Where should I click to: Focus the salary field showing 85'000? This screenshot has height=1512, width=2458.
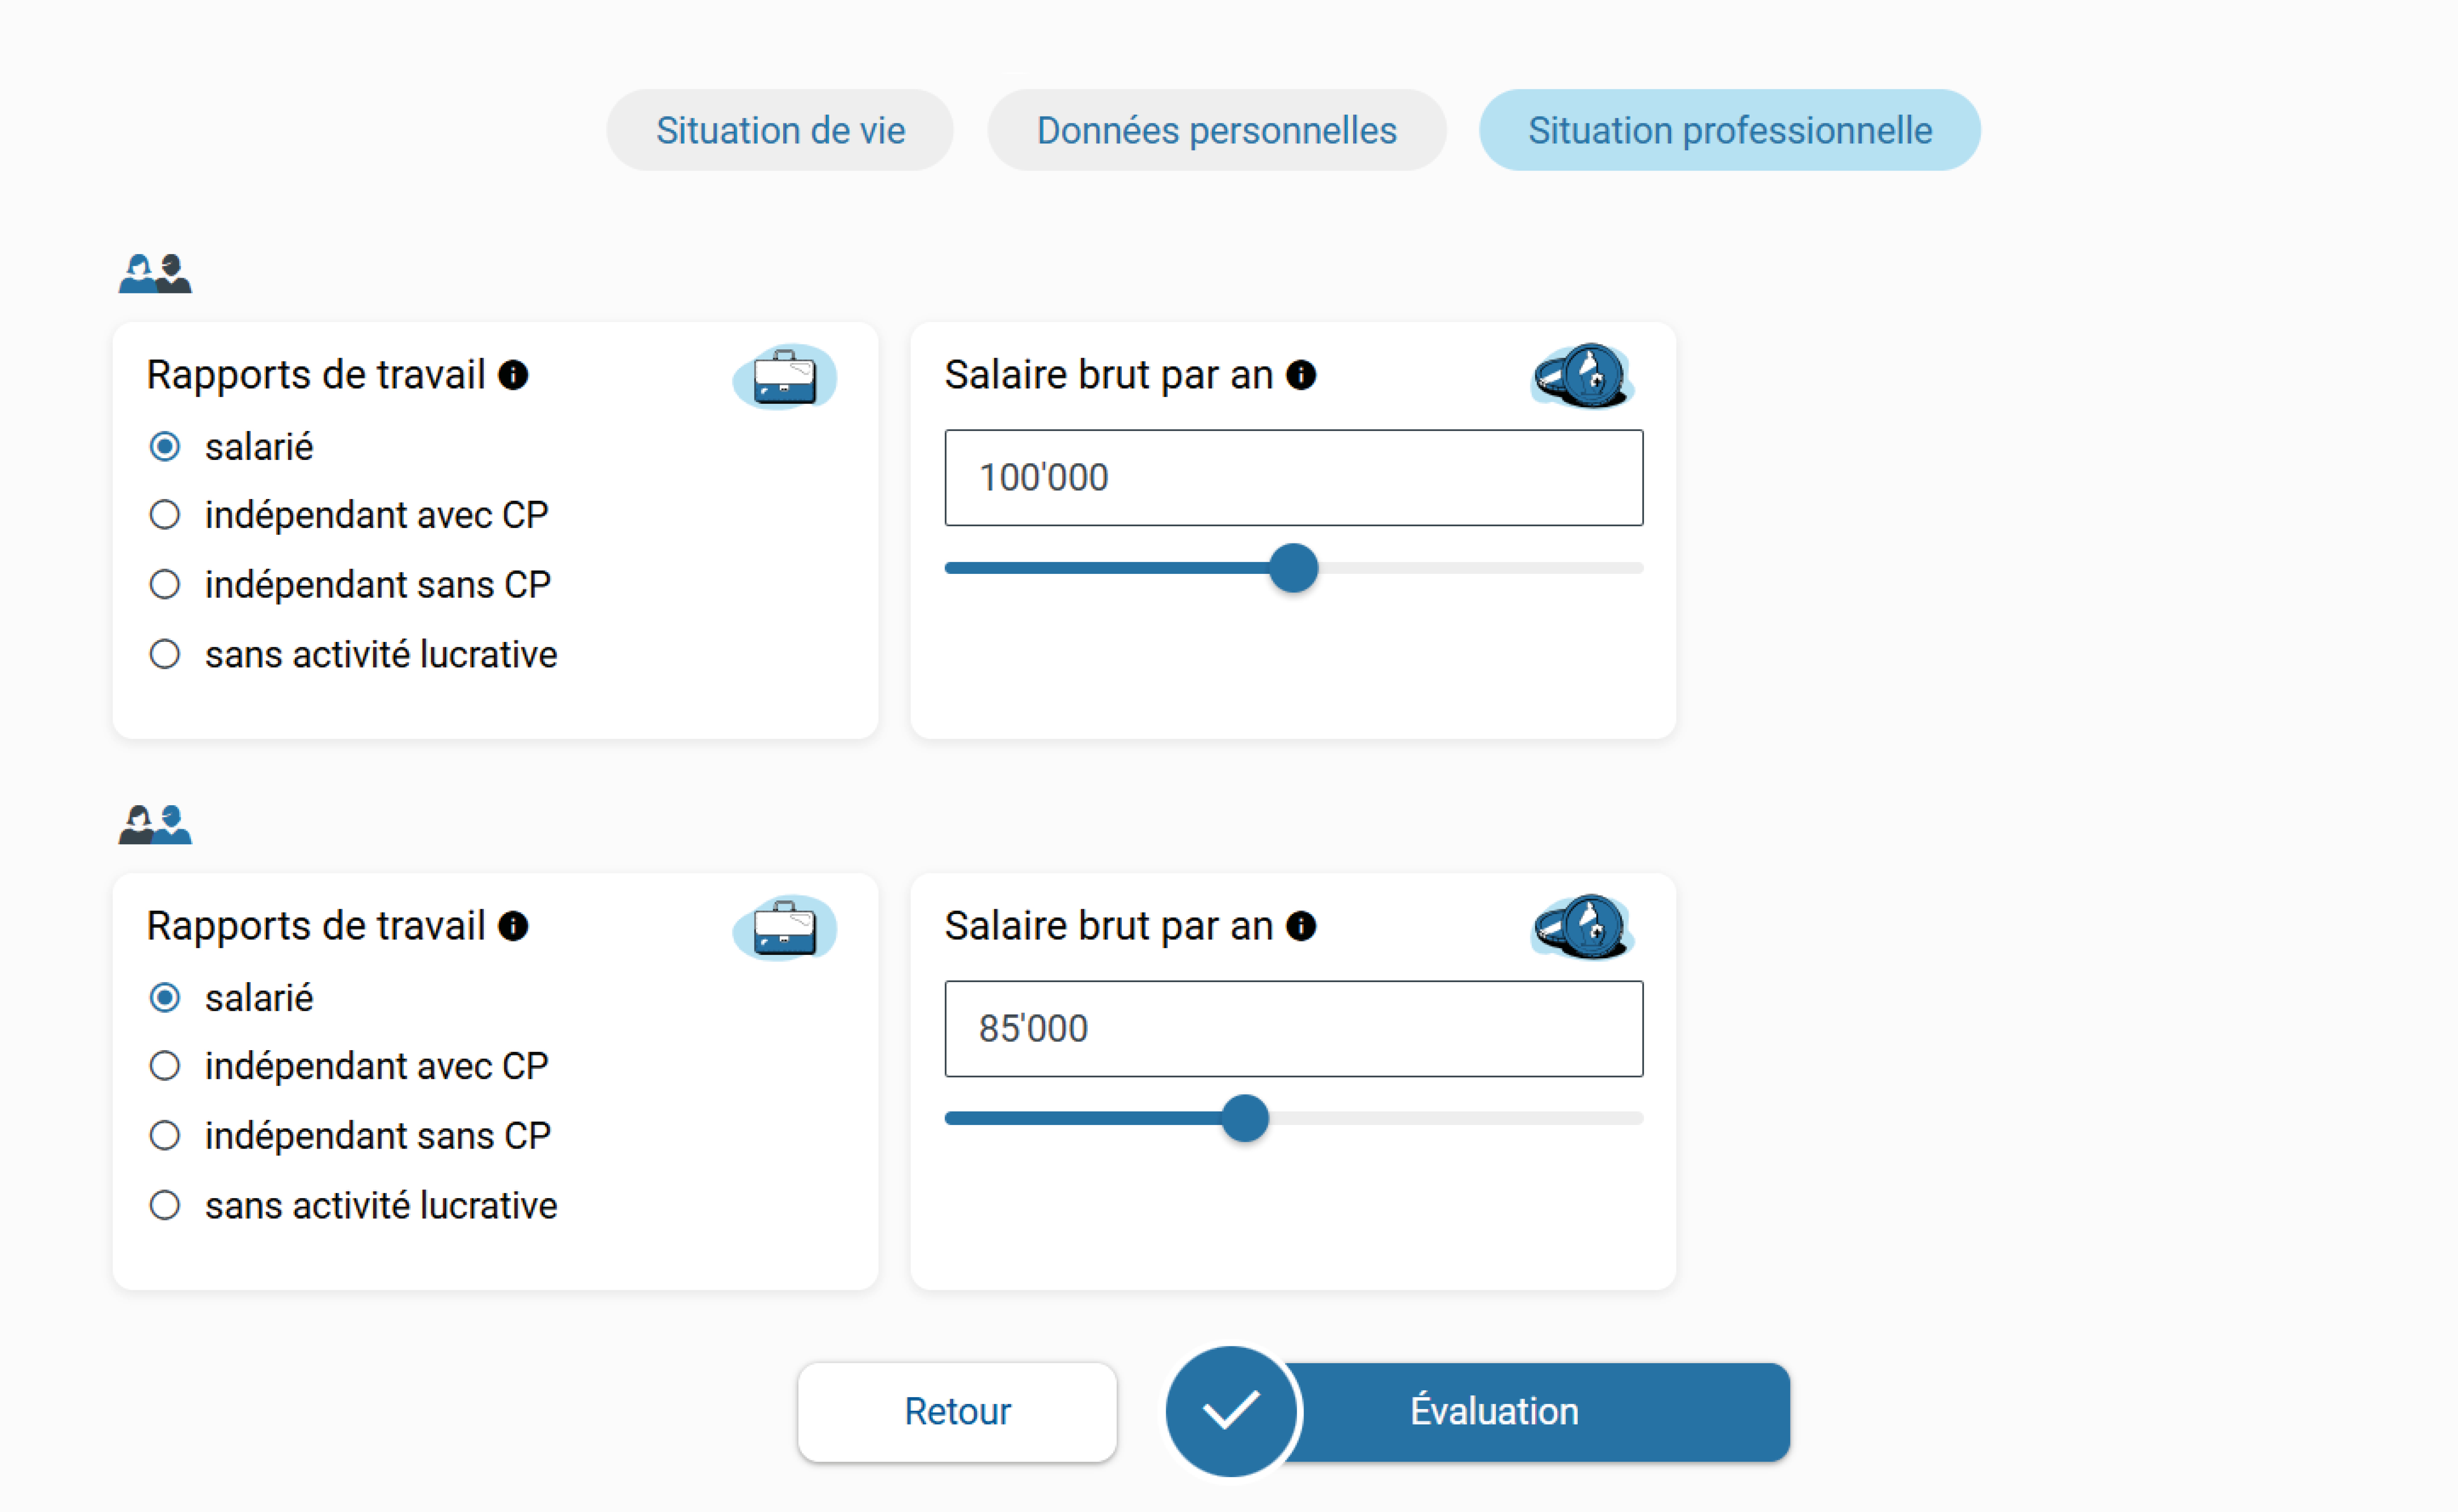click(1293, 1028)
